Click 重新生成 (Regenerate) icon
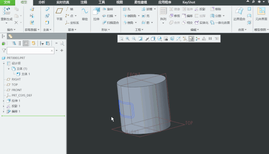Viewport: 269px width, 154px height. (x=6, y=11)
